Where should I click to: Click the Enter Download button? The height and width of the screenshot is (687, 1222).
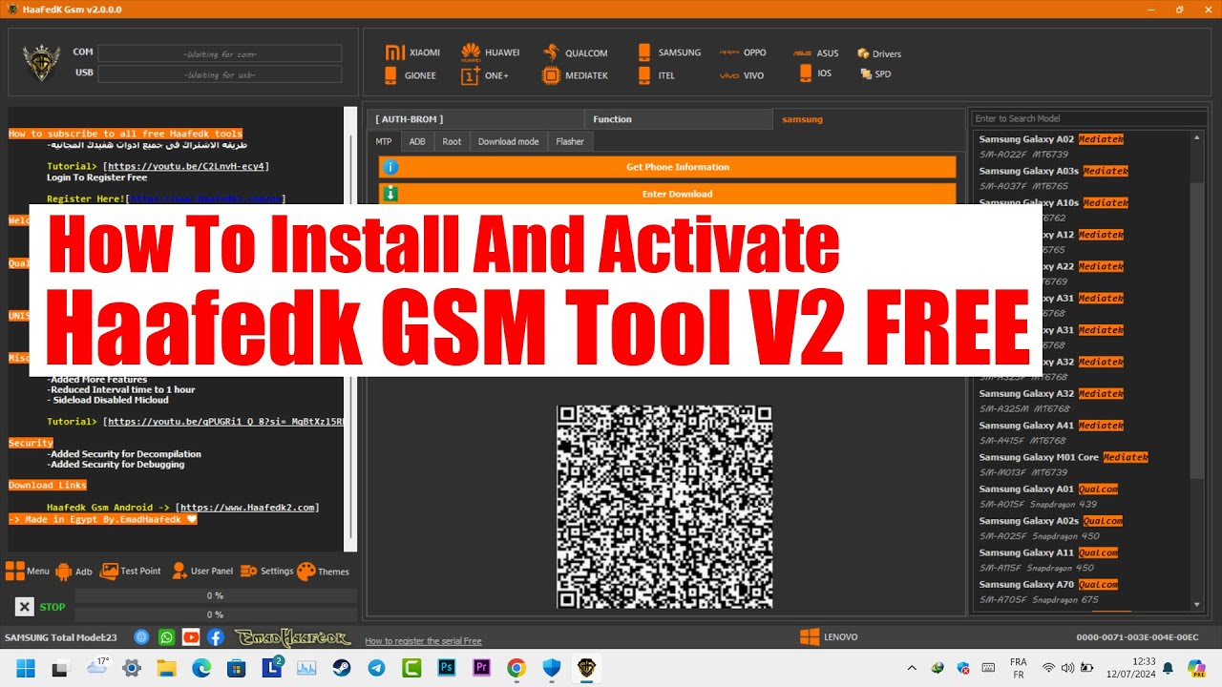click(667, 194)
